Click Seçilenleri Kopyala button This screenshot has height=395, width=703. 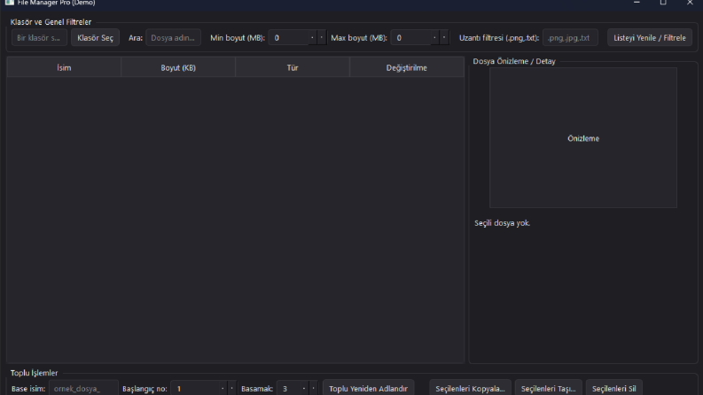(471, 389)
